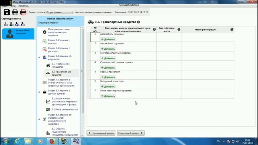258x145 pixels.
Task: Select 3.2. Транспортные средства in tree
Action: 61,73
